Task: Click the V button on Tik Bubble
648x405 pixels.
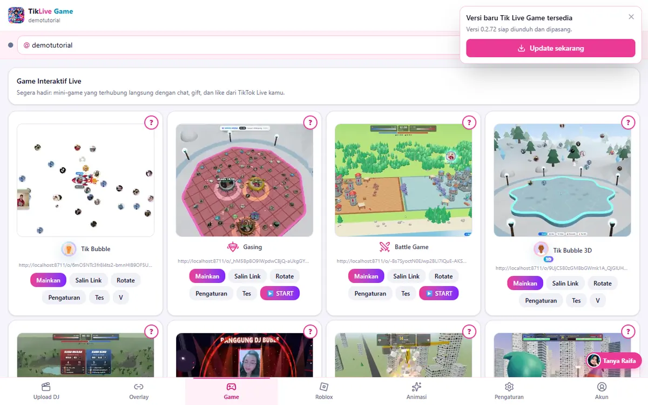Action: (x=121, y=298)
